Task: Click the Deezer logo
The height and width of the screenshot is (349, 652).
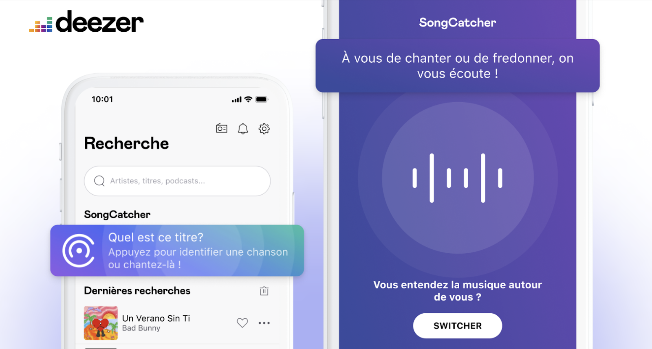Action: click(86, 22)
